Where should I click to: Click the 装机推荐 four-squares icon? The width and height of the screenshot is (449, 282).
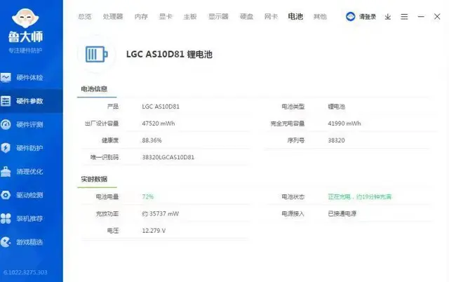6,218
